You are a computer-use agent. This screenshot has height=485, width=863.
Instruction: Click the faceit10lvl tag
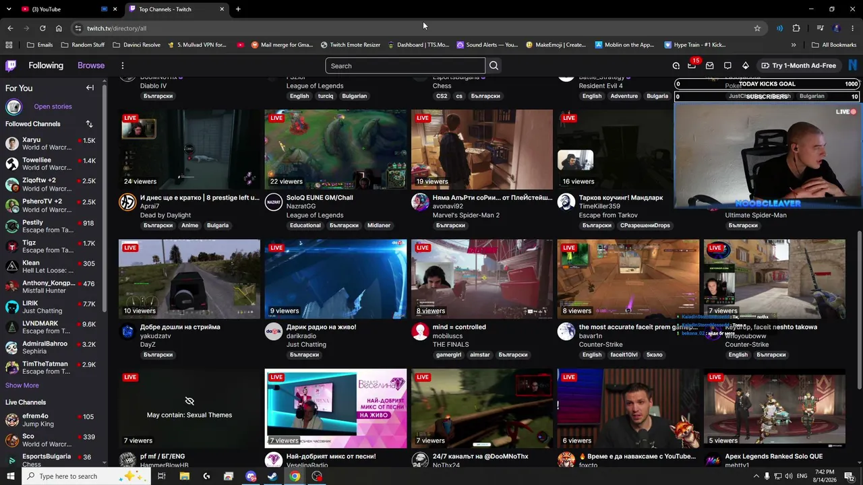624,355
